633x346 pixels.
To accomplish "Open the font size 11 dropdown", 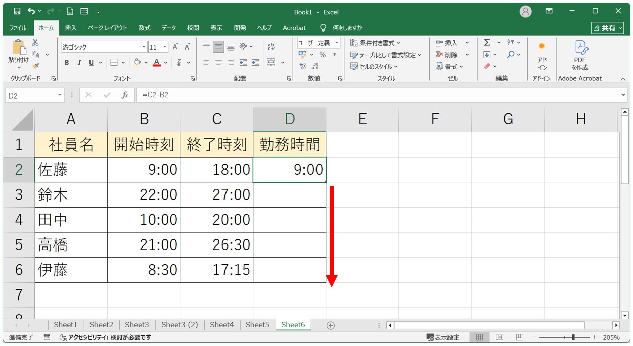I will tap(166, 47).
